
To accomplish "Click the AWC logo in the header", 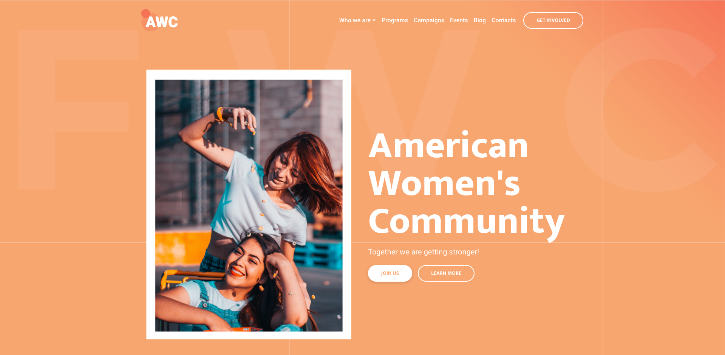I will coord(159,20).
